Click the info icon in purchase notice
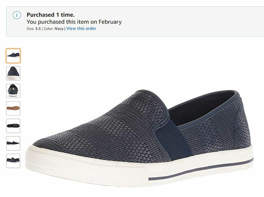The height and width of the screenshot is (197, 264). (x=17, y=15)
